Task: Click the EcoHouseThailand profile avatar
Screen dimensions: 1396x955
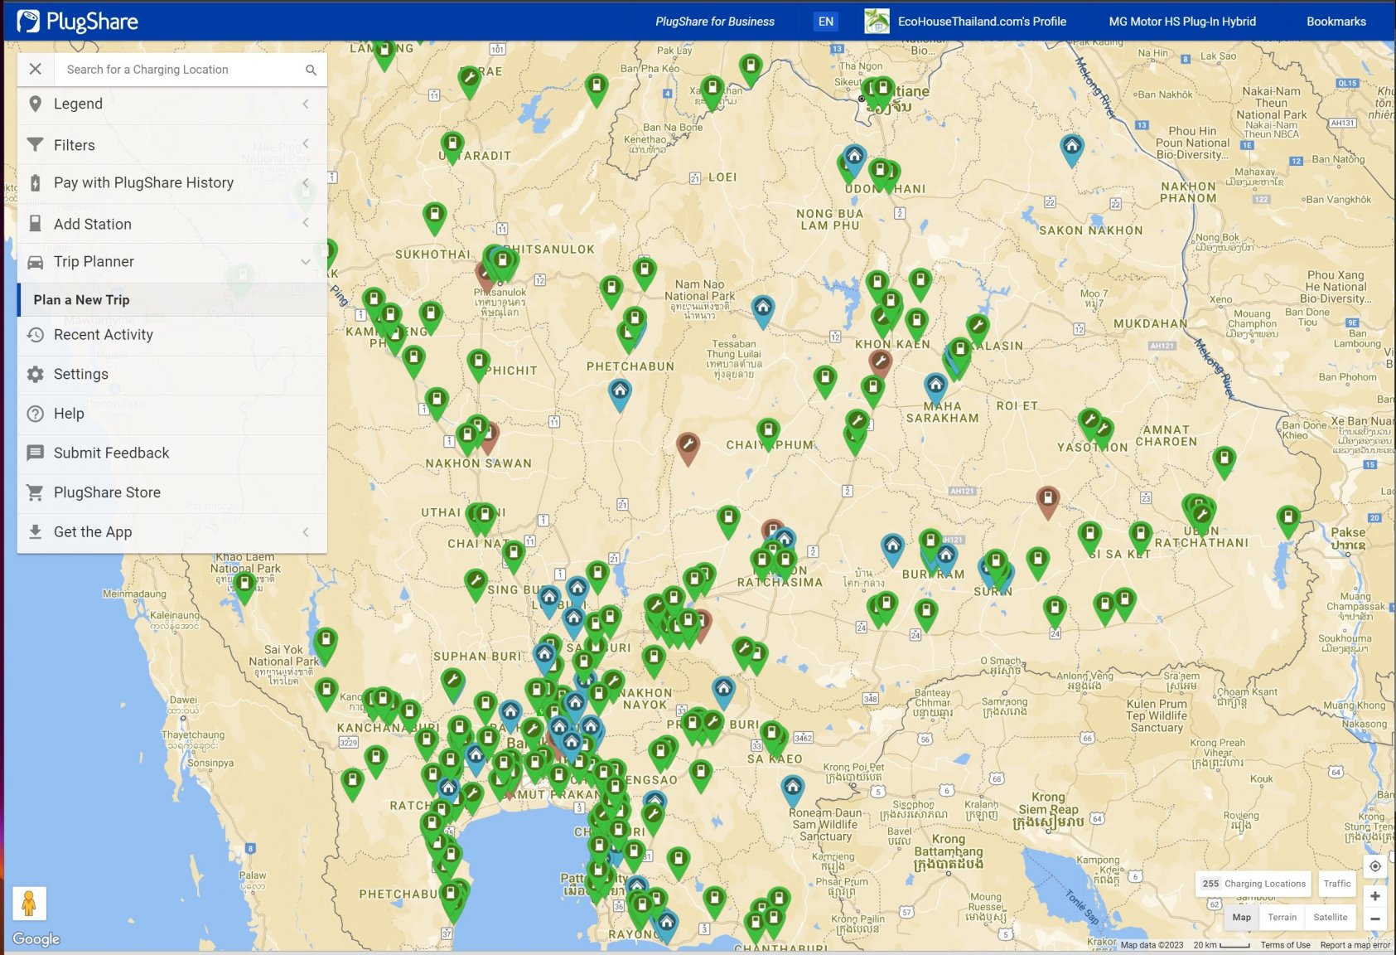Action: coord(877,22)
